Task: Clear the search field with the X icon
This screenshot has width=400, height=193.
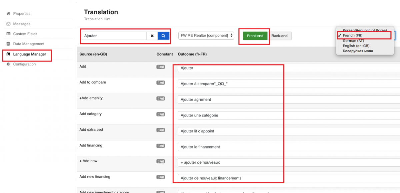Action: click(152, 36)
